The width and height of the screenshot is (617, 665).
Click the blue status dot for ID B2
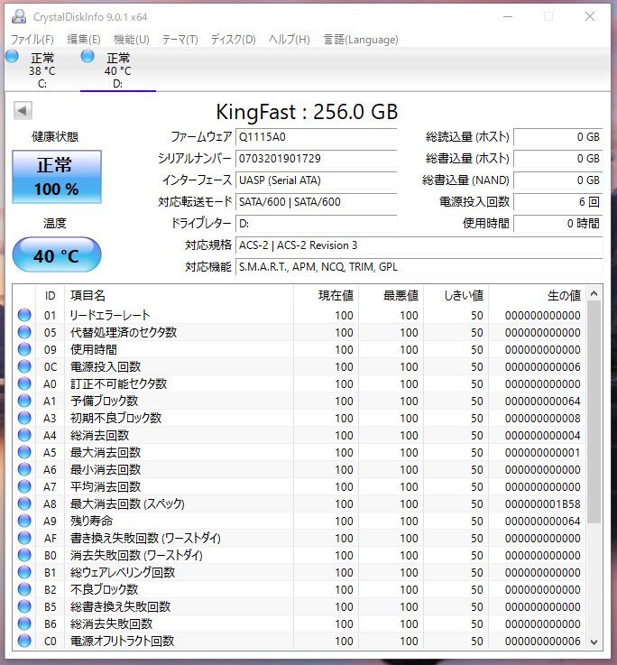(24, 589)
